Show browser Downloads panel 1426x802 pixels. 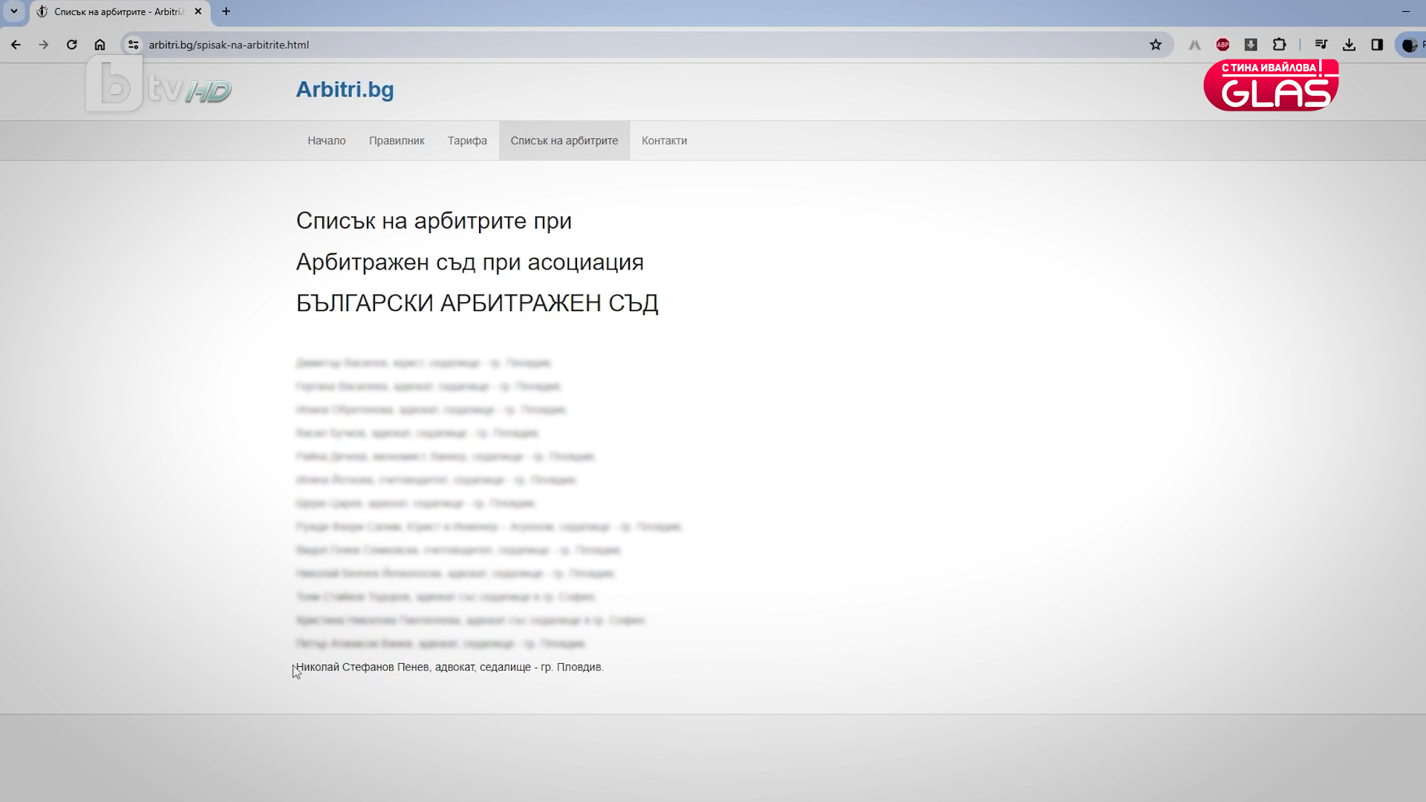pyautogui.click(x=1350, y=45)
